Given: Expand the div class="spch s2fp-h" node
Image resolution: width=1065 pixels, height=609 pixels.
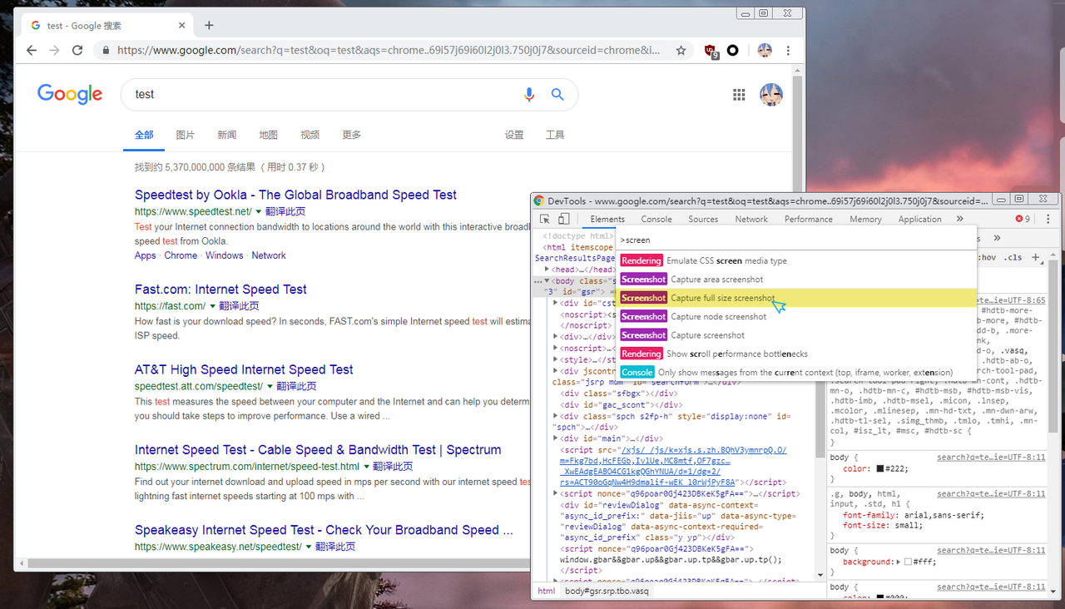Looking at the screenshot, I should [556, 416].
